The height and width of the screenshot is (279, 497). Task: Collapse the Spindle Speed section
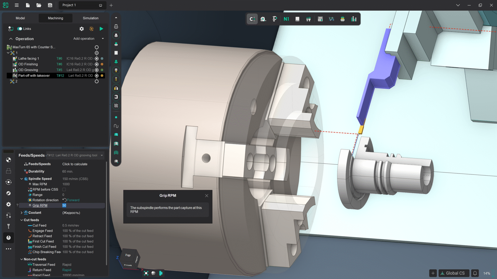tap(21, 179)
